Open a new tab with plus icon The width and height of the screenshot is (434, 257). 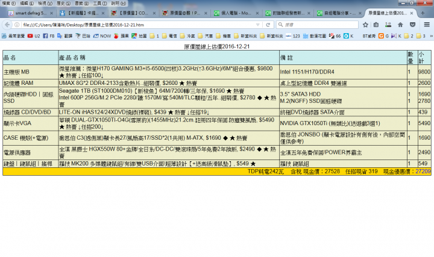423,13
